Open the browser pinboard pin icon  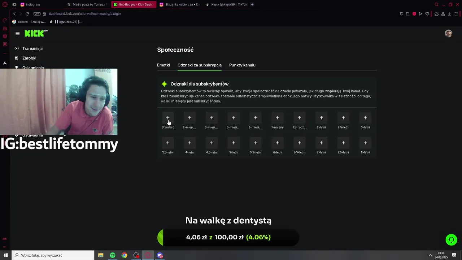pos(401,14)
